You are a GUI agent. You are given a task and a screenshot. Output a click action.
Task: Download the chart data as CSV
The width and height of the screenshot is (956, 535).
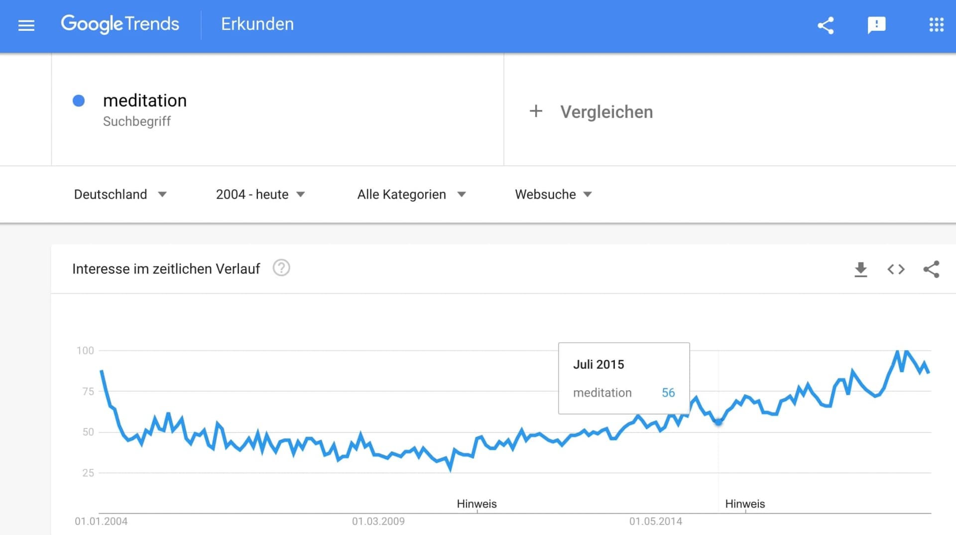click(861, 269)
